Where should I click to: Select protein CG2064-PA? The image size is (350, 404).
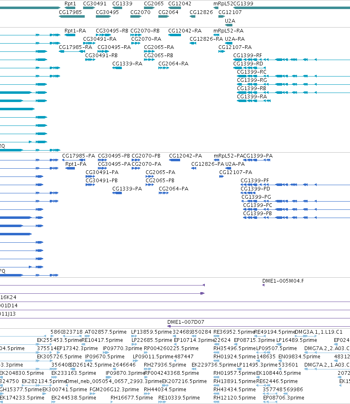click(x=174, y=189)
